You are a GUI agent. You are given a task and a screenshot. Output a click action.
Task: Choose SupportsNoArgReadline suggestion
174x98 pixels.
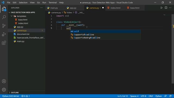coord(105,38)
